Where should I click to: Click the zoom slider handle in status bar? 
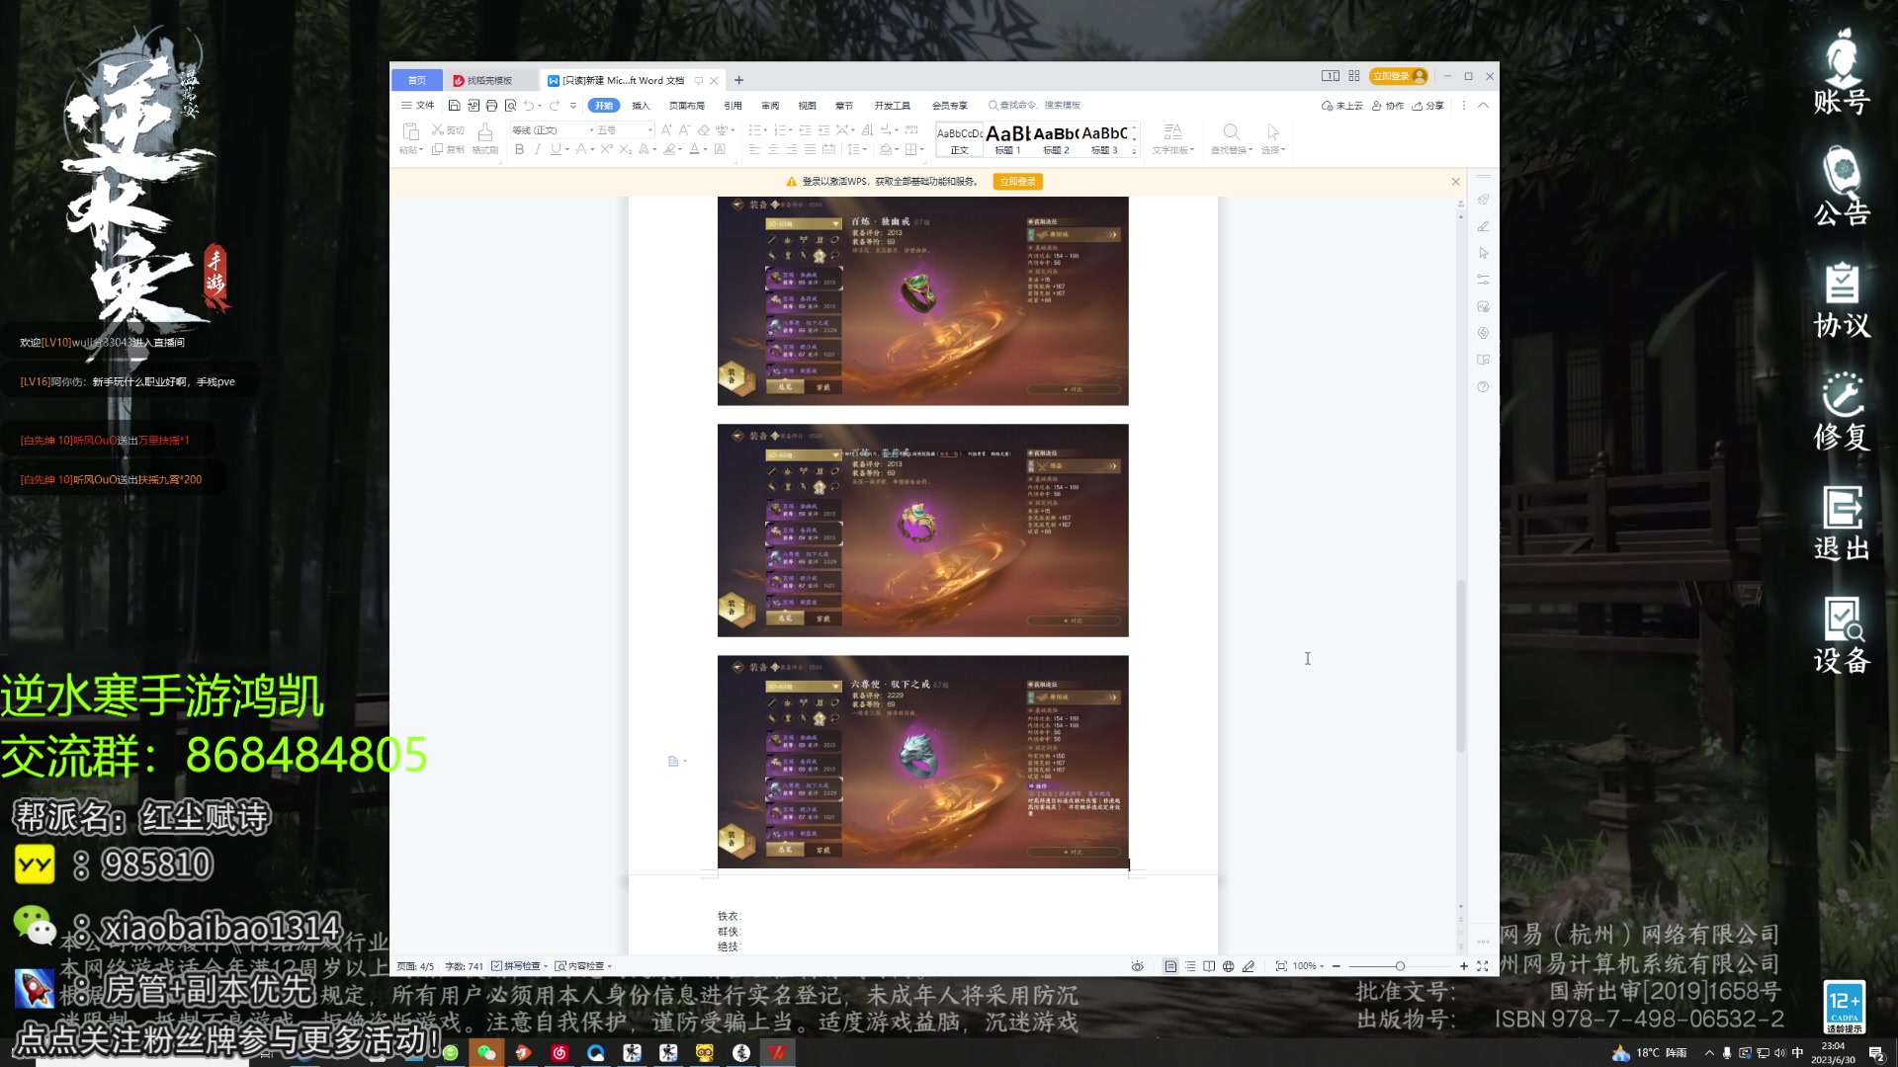point(1400,966)
